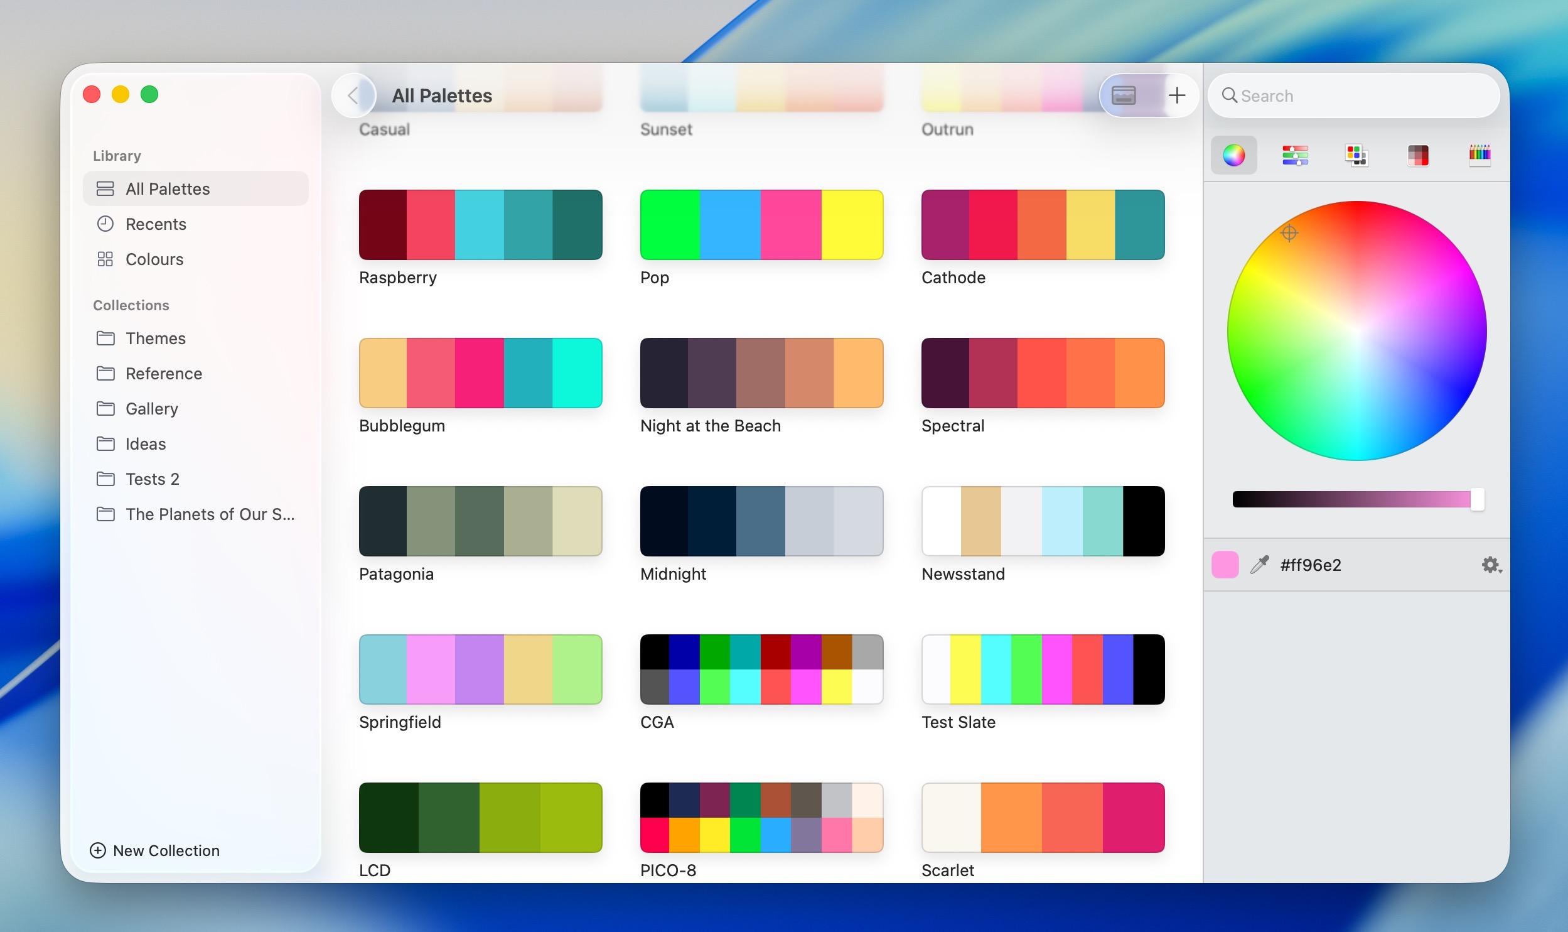1568x932 pixels.
Task: Click the Tests 2 folder icon
Action: (105, 479)
